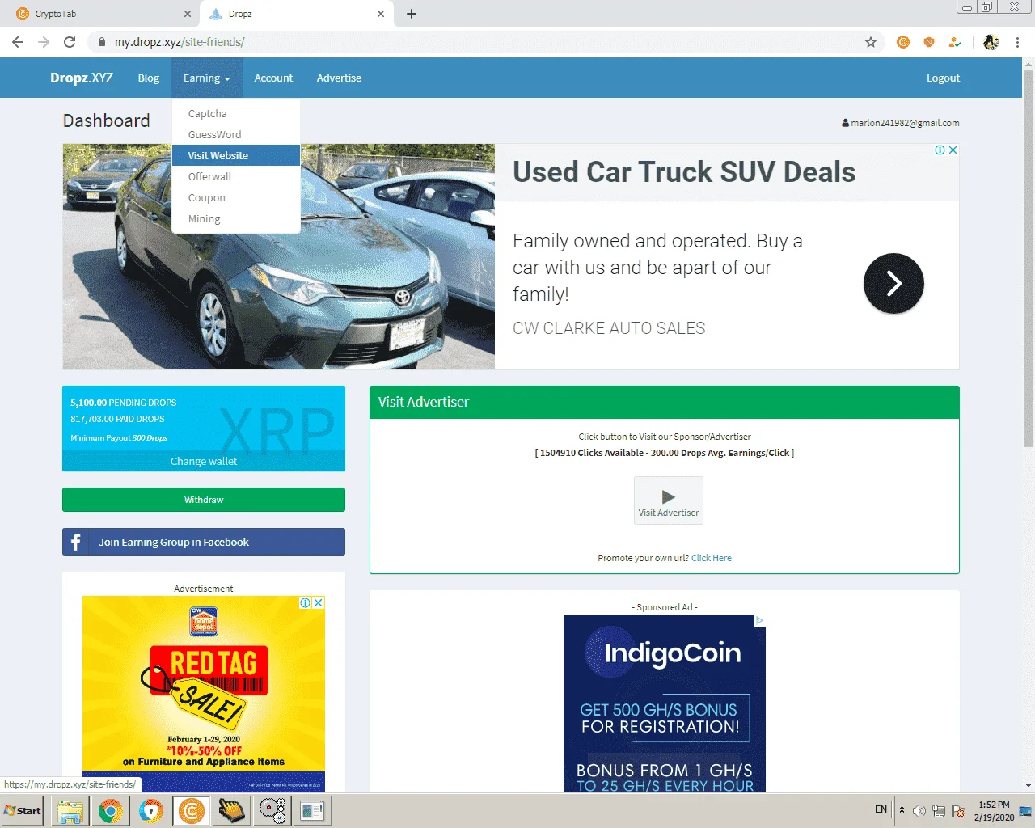Open Offerwall from the Earning menu
This screenshot has height=828, width=1035.
tap(236, 177)
